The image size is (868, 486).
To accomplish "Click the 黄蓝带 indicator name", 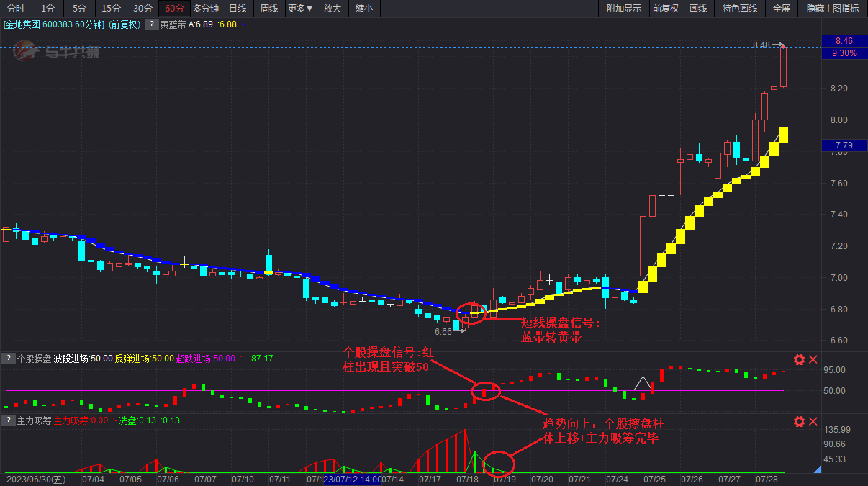I will (173, 24).
